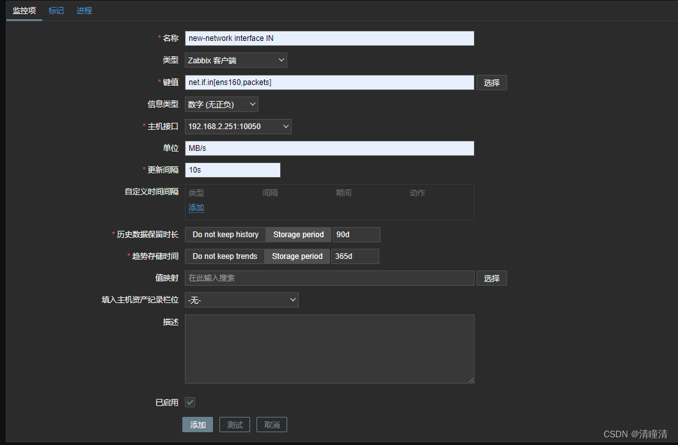Screen dimensions: 678x445
Task: Click the 动作 column header
Action: [x=418, y=192]
